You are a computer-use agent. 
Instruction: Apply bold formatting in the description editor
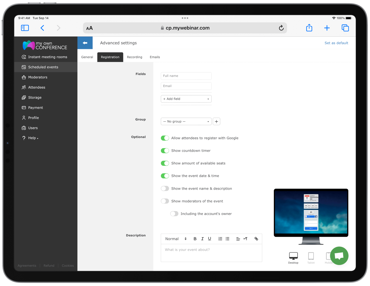coord(195,239)
